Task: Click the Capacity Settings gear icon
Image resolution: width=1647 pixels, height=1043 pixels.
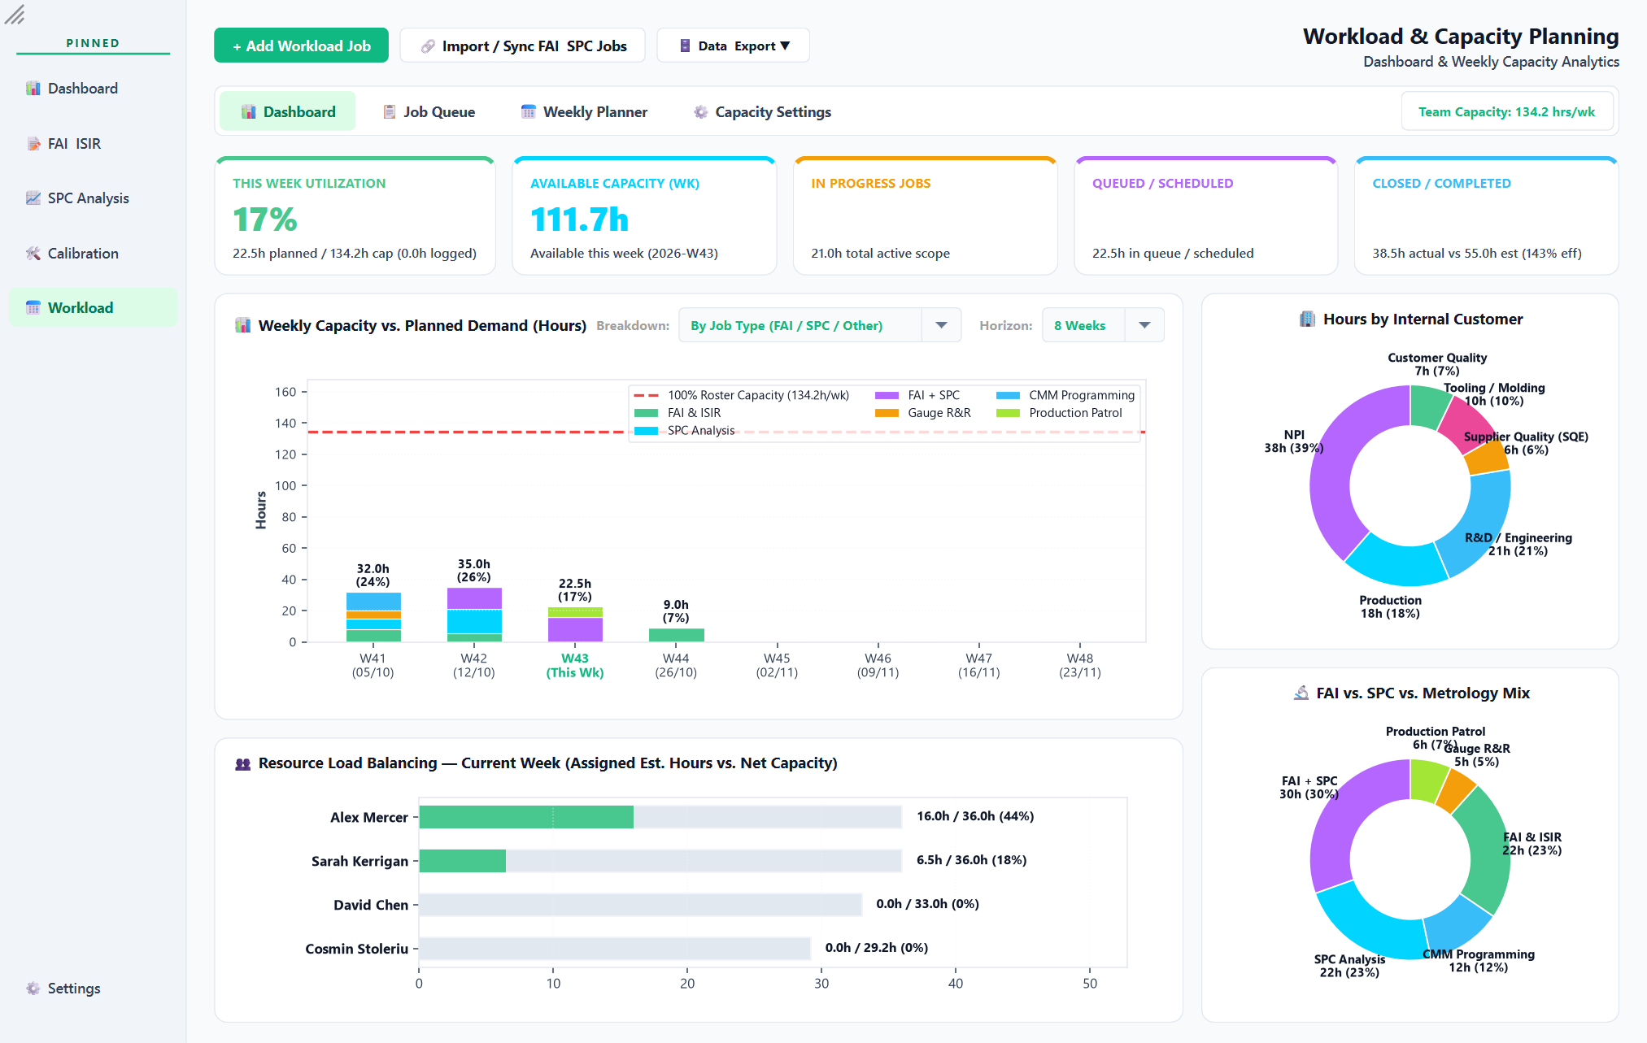Action: [x=700, y=112]
